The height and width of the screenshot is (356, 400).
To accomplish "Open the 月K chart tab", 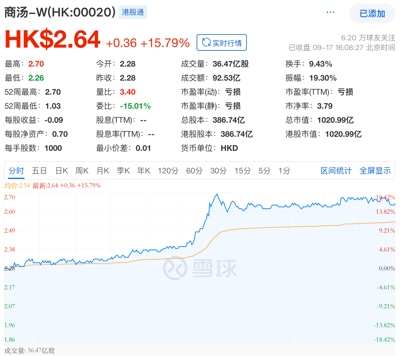I will point(103,171).
